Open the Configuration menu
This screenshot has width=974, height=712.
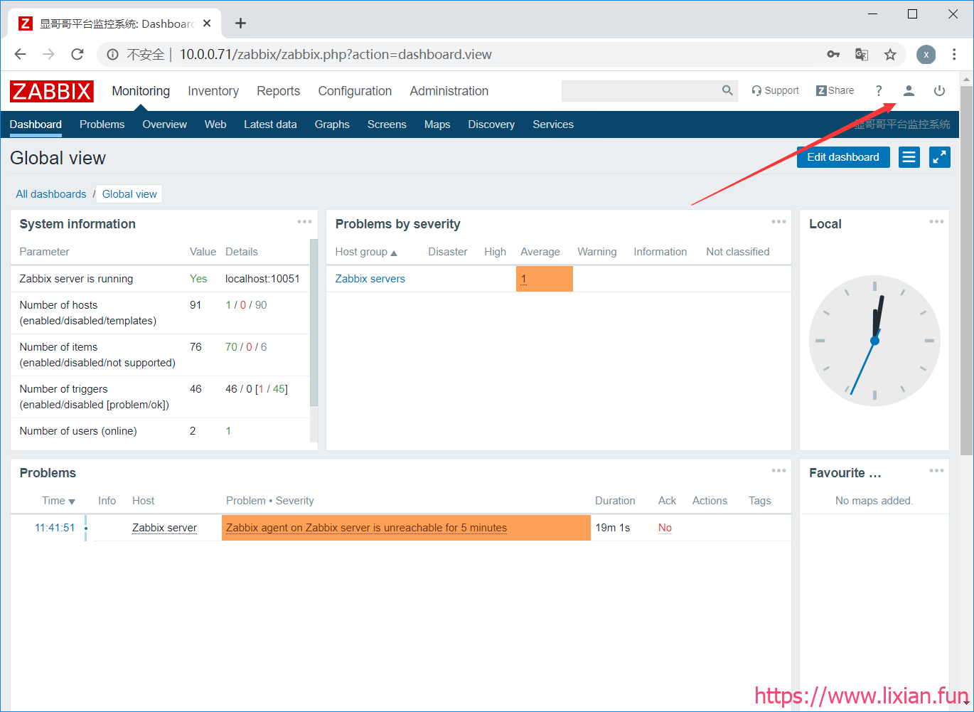click(355, 91)
